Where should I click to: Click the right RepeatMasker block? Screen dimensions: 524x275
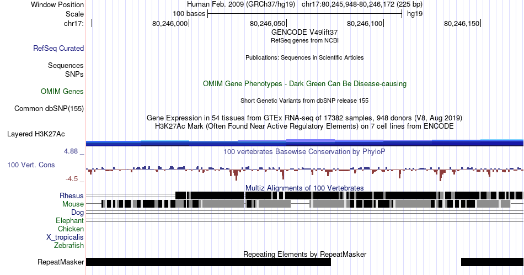click(x=492, y=262)
